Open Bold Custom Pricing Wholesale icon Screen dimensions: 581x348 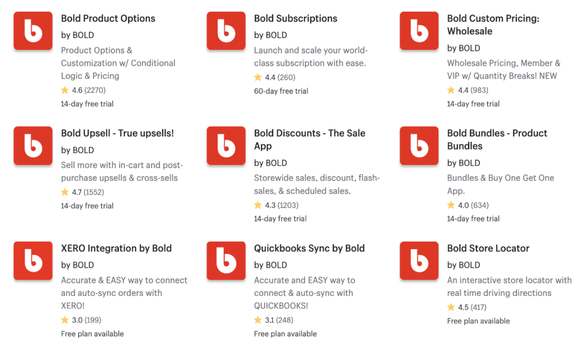(x=419, y=31)
